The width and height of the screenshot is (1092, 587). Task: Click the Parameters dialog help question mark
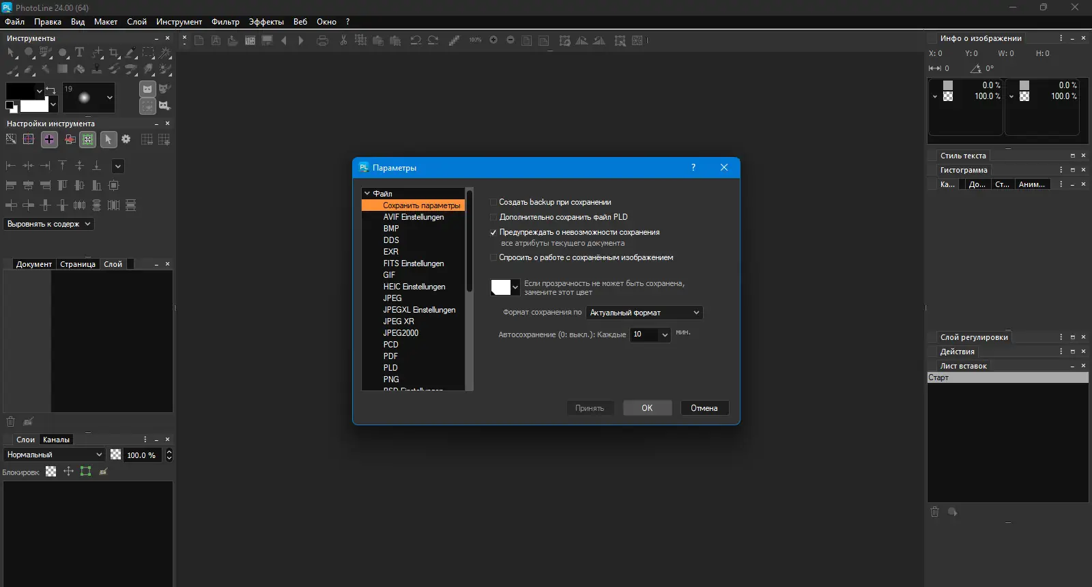(693, 167)
